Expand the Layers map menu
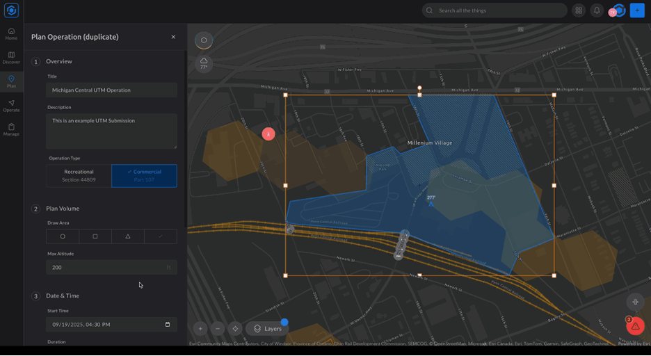This screenshot has width=651, height=356. click(x=267, y=328)
